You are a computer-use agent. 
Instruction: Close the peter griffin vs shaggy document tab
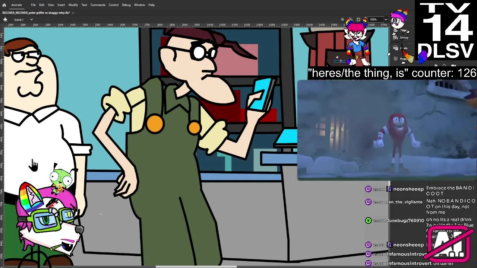coord(73,13)
